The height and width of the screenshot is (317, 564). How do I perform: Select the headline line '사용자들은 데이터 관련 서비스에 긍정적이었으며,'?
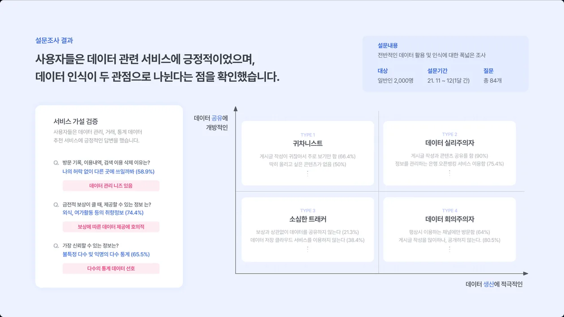point(145,59)
